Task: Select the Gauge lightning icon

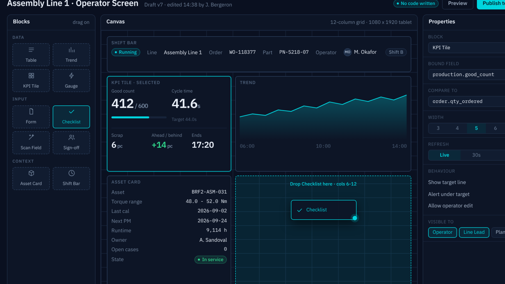Action: (x=71, y=75)
